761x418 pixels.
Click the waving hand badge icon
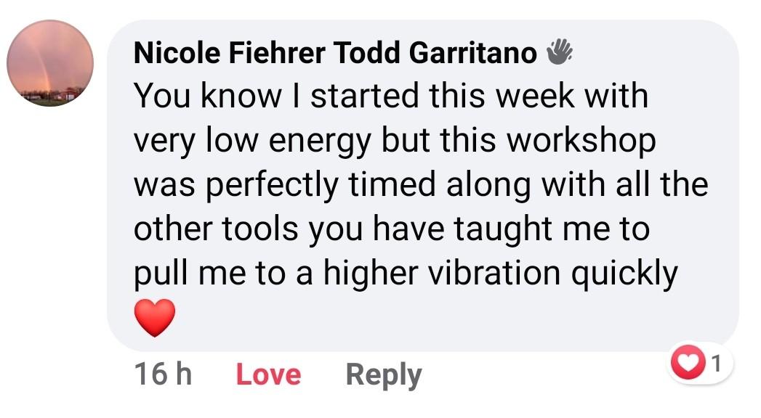pos(560,52)
